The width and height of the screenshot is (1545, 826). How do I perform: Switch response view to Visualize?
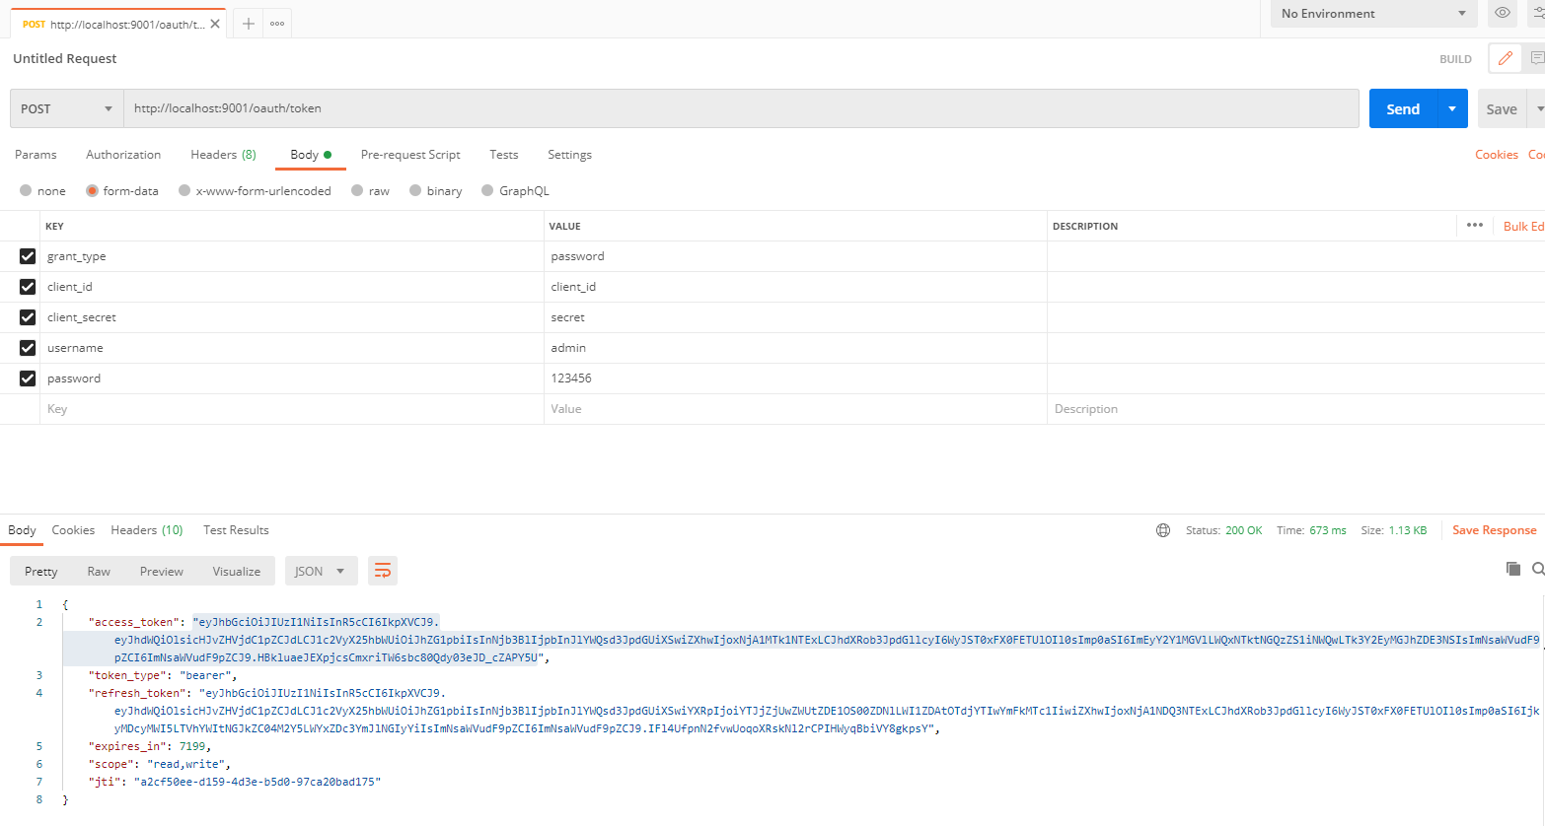237,571
